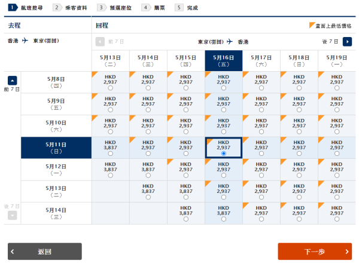This screenshot has height=264, width=359.
Task: Click the outbound 'previous 7 days' up arrow
Action: click(x=13, y=80)
